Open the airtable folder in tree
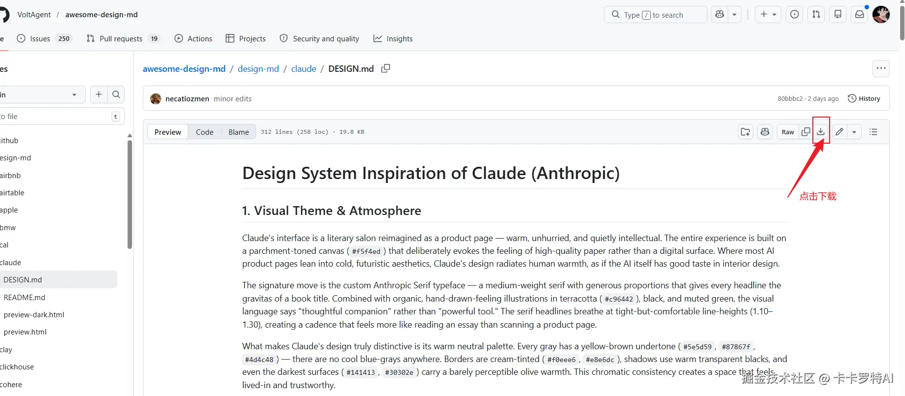The image size is (905, 396). (12, 193)
